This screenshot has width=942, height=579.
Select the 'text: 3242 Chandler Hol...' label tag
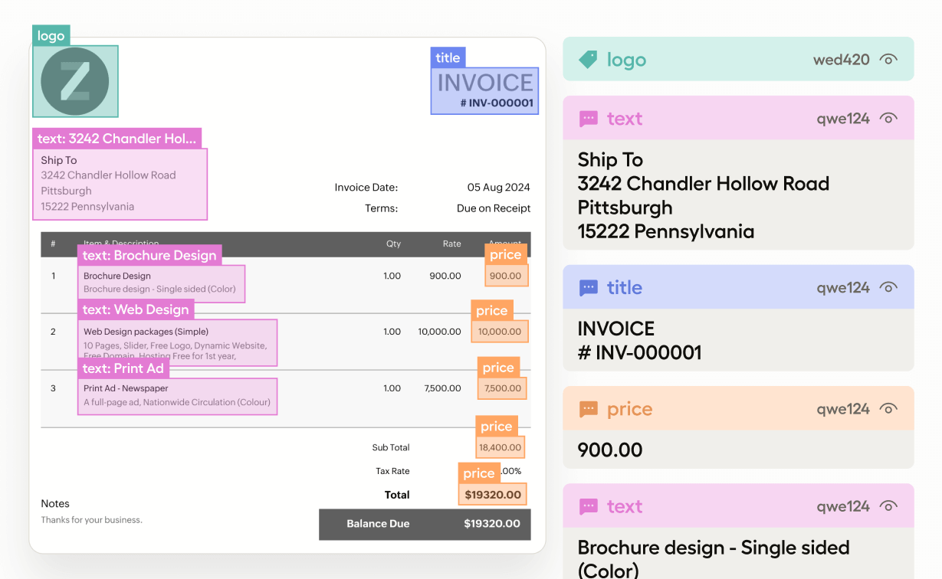[117, 139]
